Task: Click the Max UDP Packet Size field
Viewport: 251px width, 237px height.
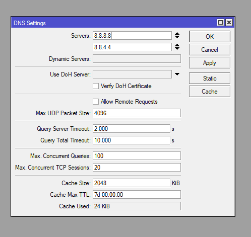Action: [x=137, y=113]
